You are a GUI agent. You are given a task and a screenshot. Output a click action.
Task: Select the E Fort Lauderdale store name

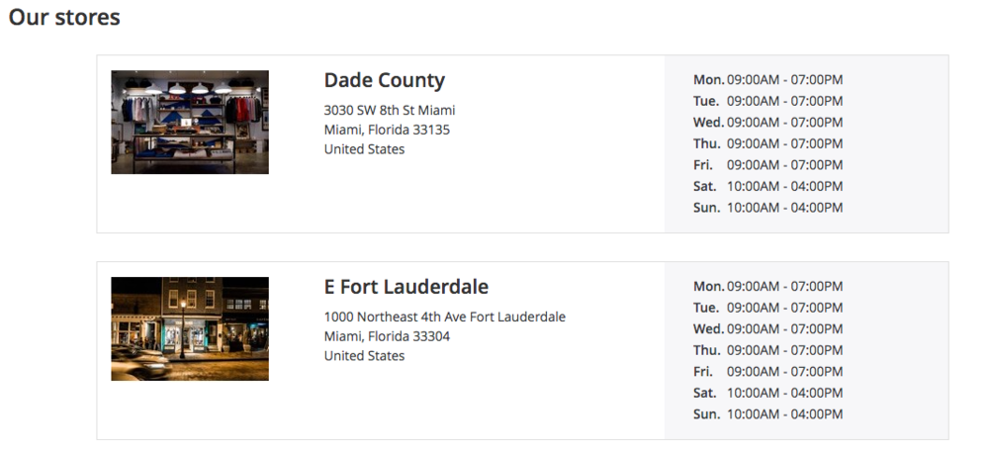coord(406,287)
